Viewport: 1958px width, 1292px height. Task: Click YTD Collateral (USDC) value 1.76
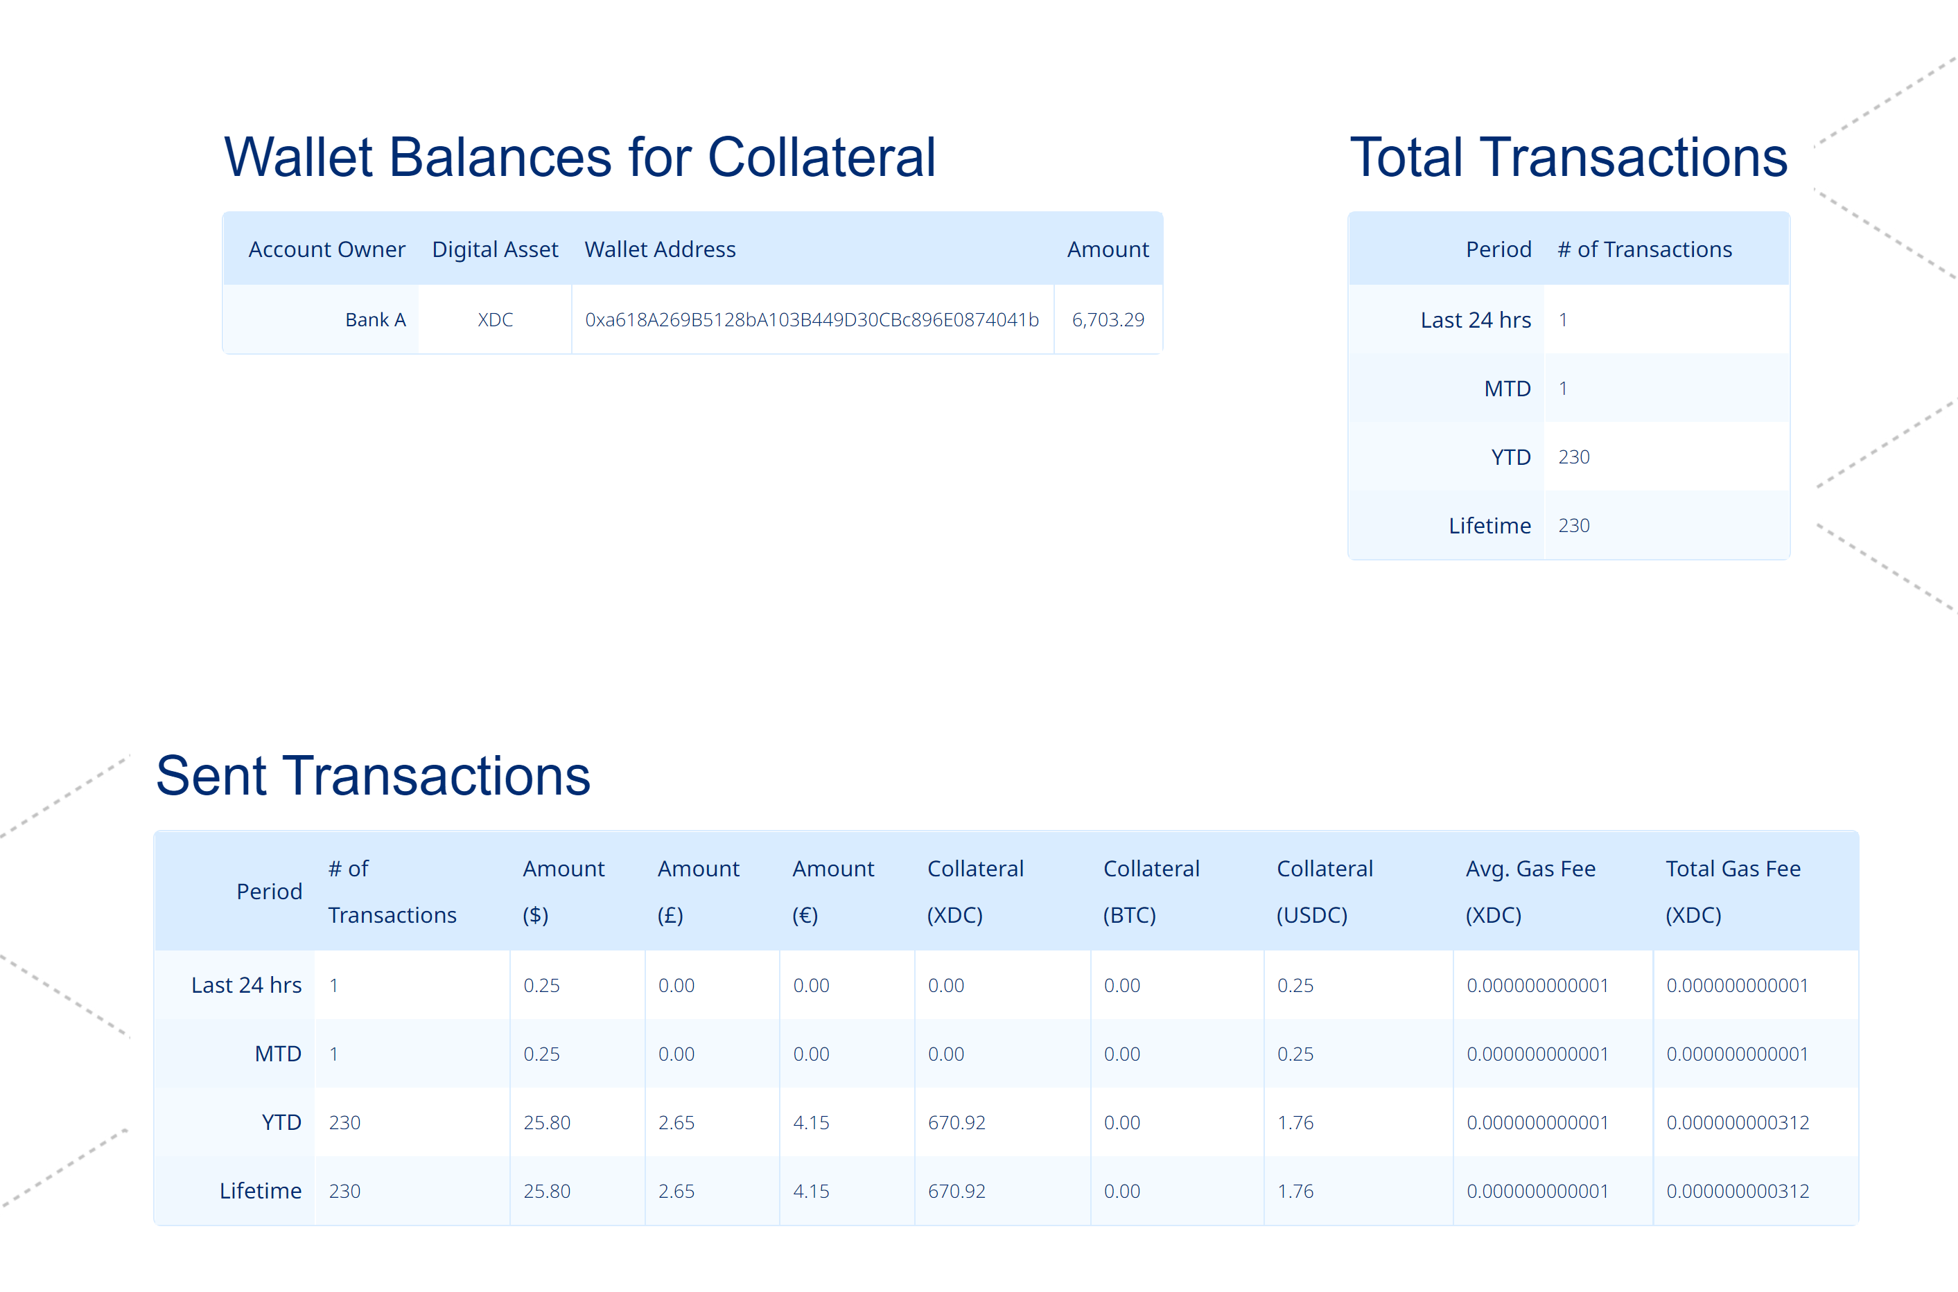[1295, 1122]
